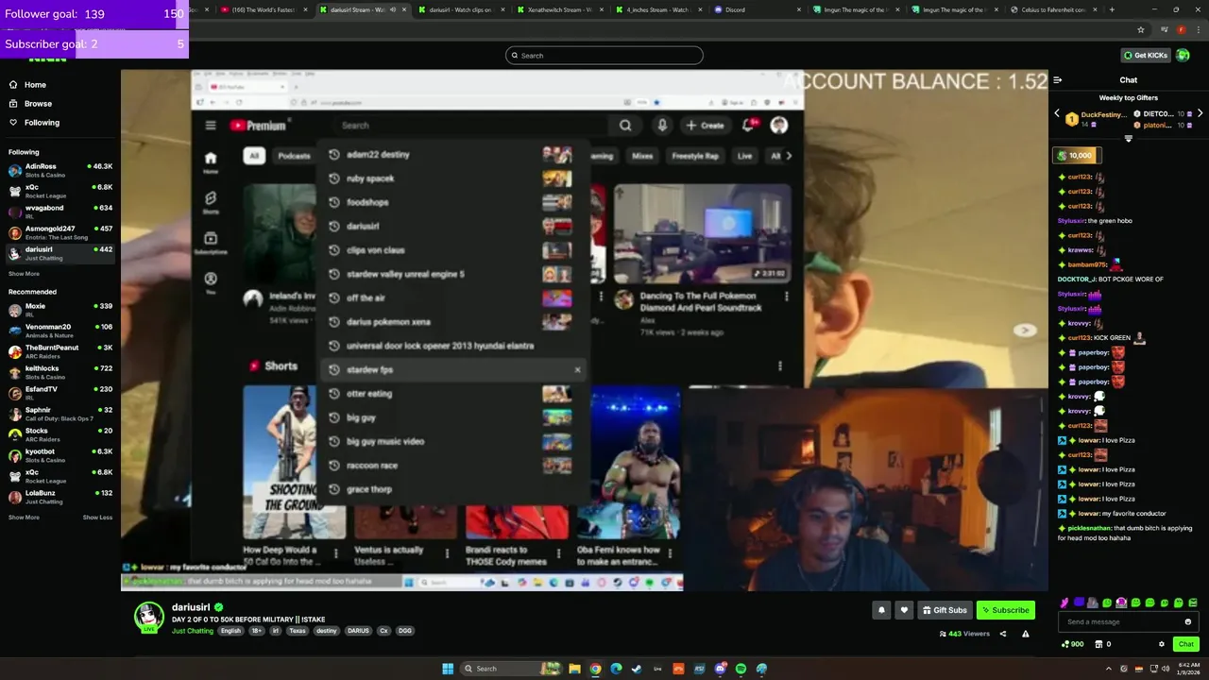Click the green Subscribe button

1006,610
